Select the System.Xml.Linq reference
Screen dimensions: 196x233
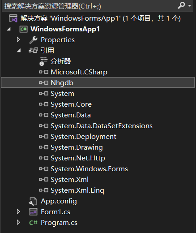(77, 190)
